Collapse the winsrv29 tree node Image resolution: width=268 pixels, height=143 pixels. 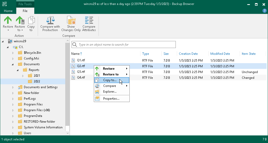tap(3, 41)
